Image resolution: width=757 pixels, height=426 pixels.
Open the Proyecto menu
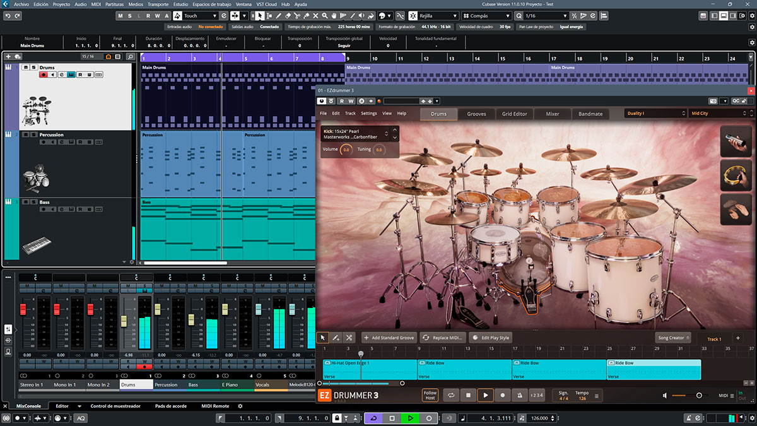[x=61, y=4]
